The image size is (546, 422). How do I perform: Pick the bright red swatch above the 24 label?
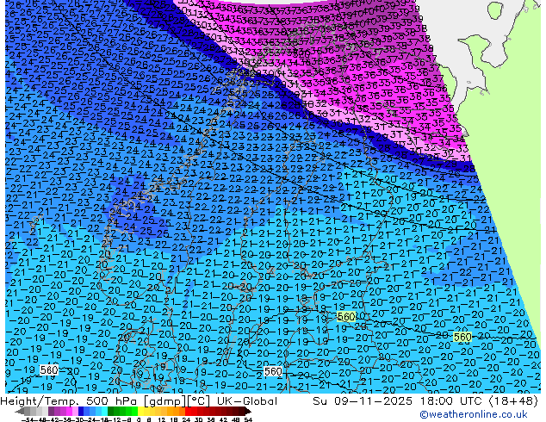(x=188, y=412)
